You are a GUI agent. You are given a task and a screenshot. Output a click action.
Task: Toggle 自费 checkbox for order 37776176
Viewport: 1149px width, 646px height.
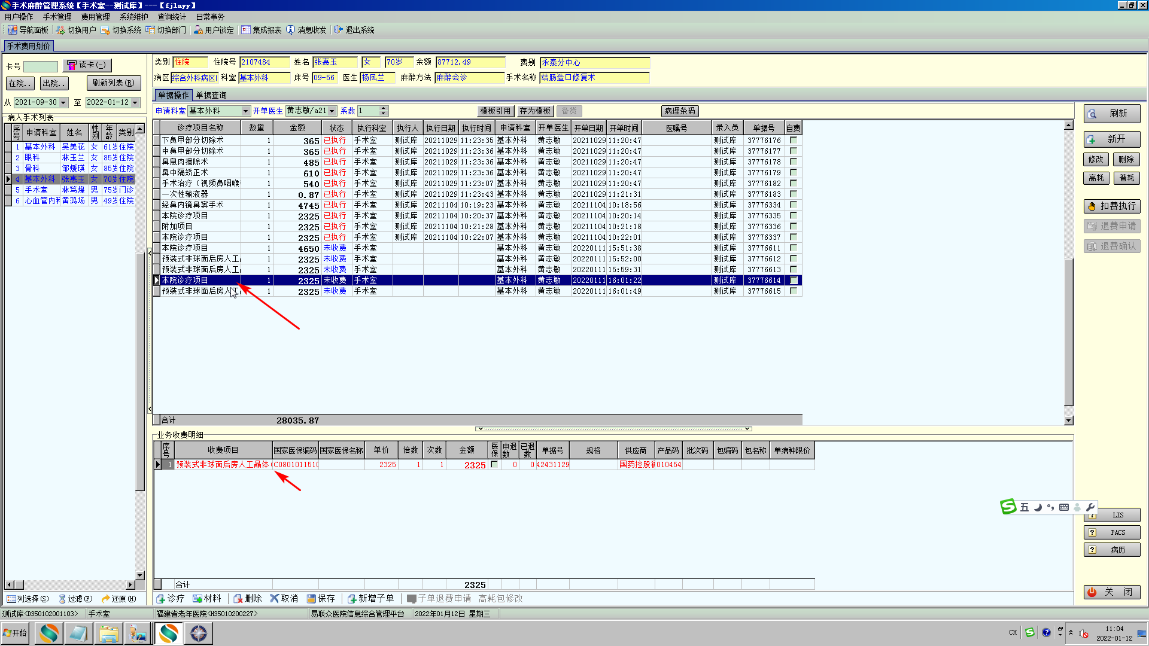tap(794, 140)
